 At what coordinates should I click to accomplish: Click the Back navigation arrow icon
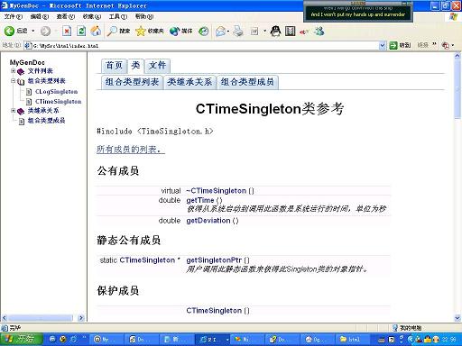9,31
